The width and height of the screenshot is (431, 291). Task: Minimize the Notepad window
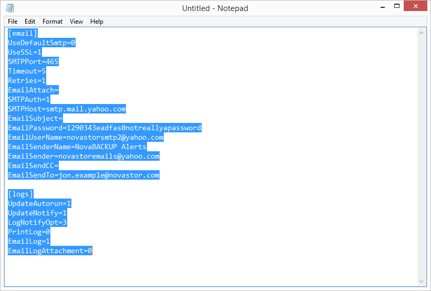click(383, 6)
